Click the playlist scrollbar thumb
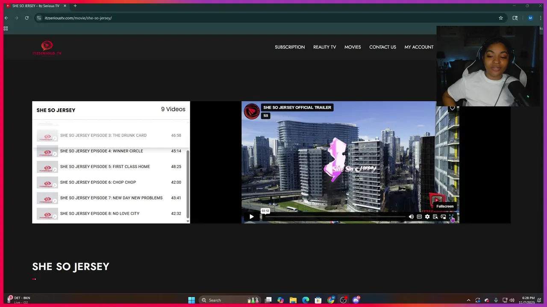This screenshot has height=307, width=547. pos(188,183)
